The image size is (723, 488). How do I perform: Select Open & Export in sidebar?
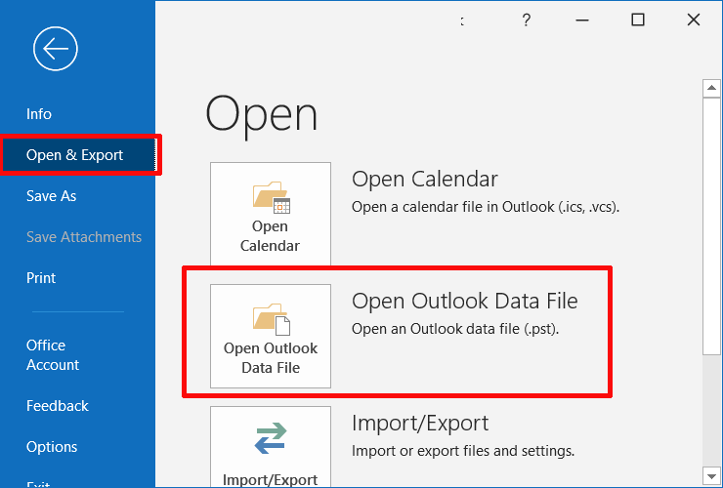(77, 155)
